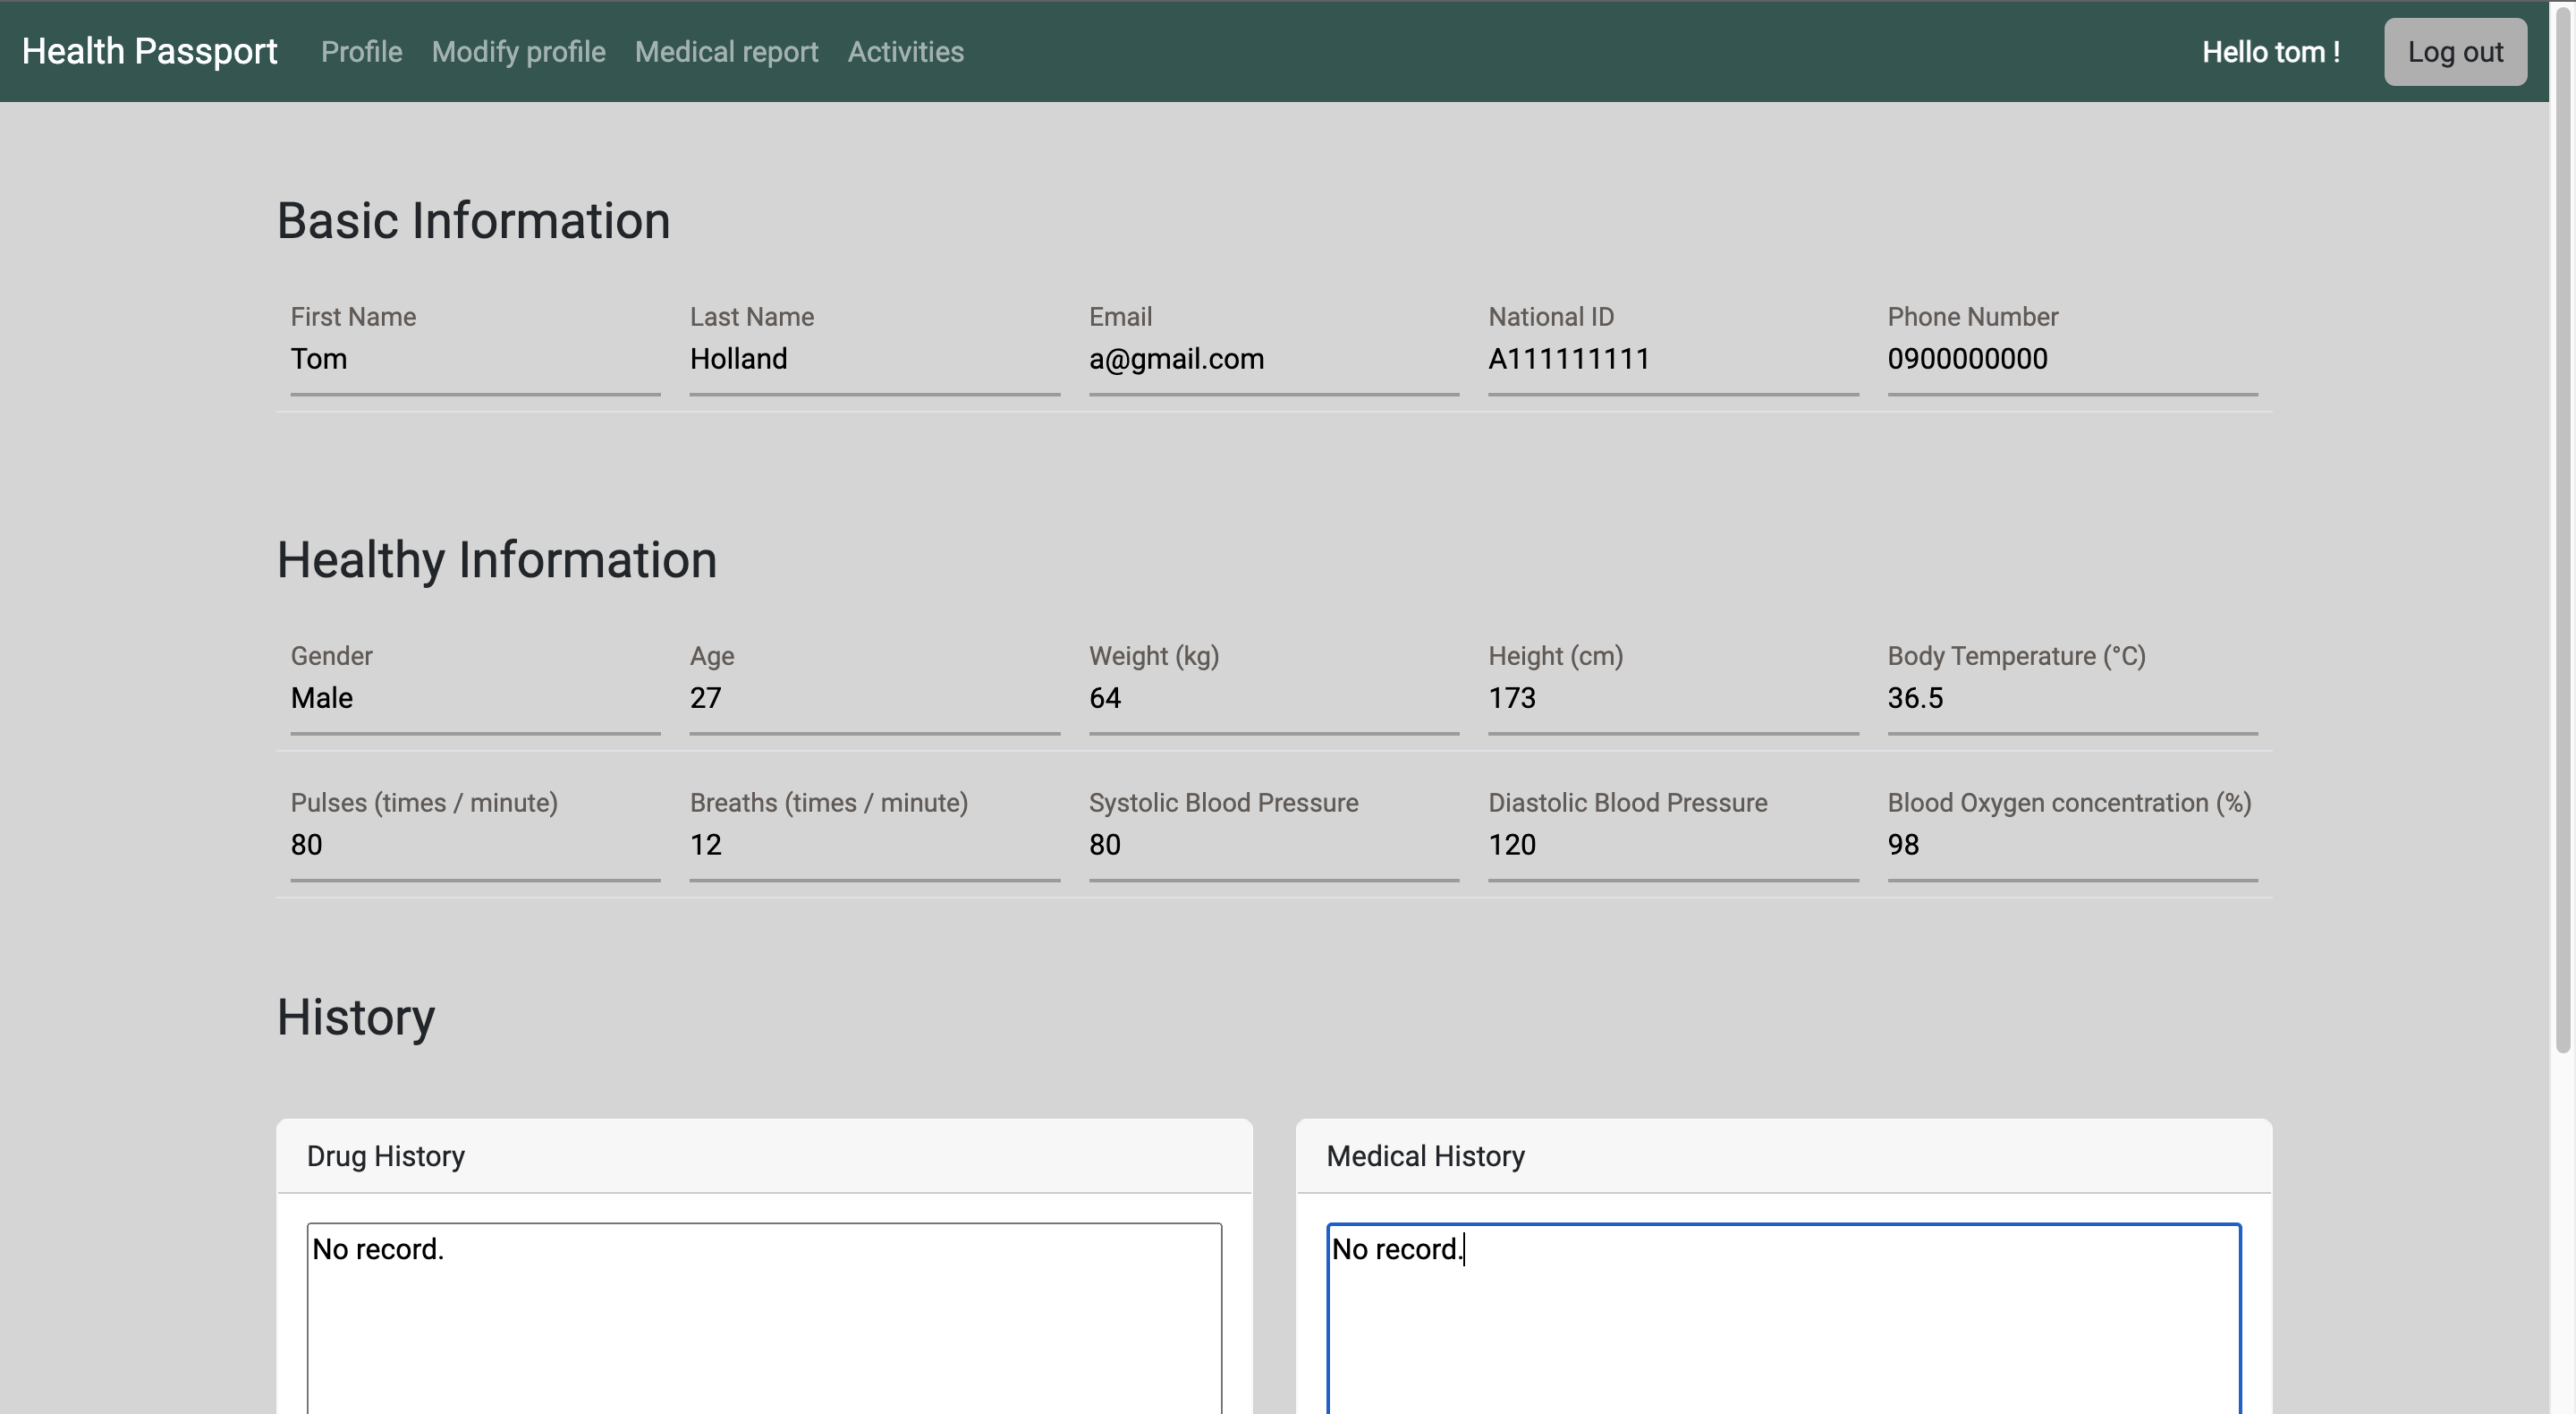Click the Basic Information heading
Image resolution: width=2576 pixels, height=1414 pixels.
pos(473,220)
